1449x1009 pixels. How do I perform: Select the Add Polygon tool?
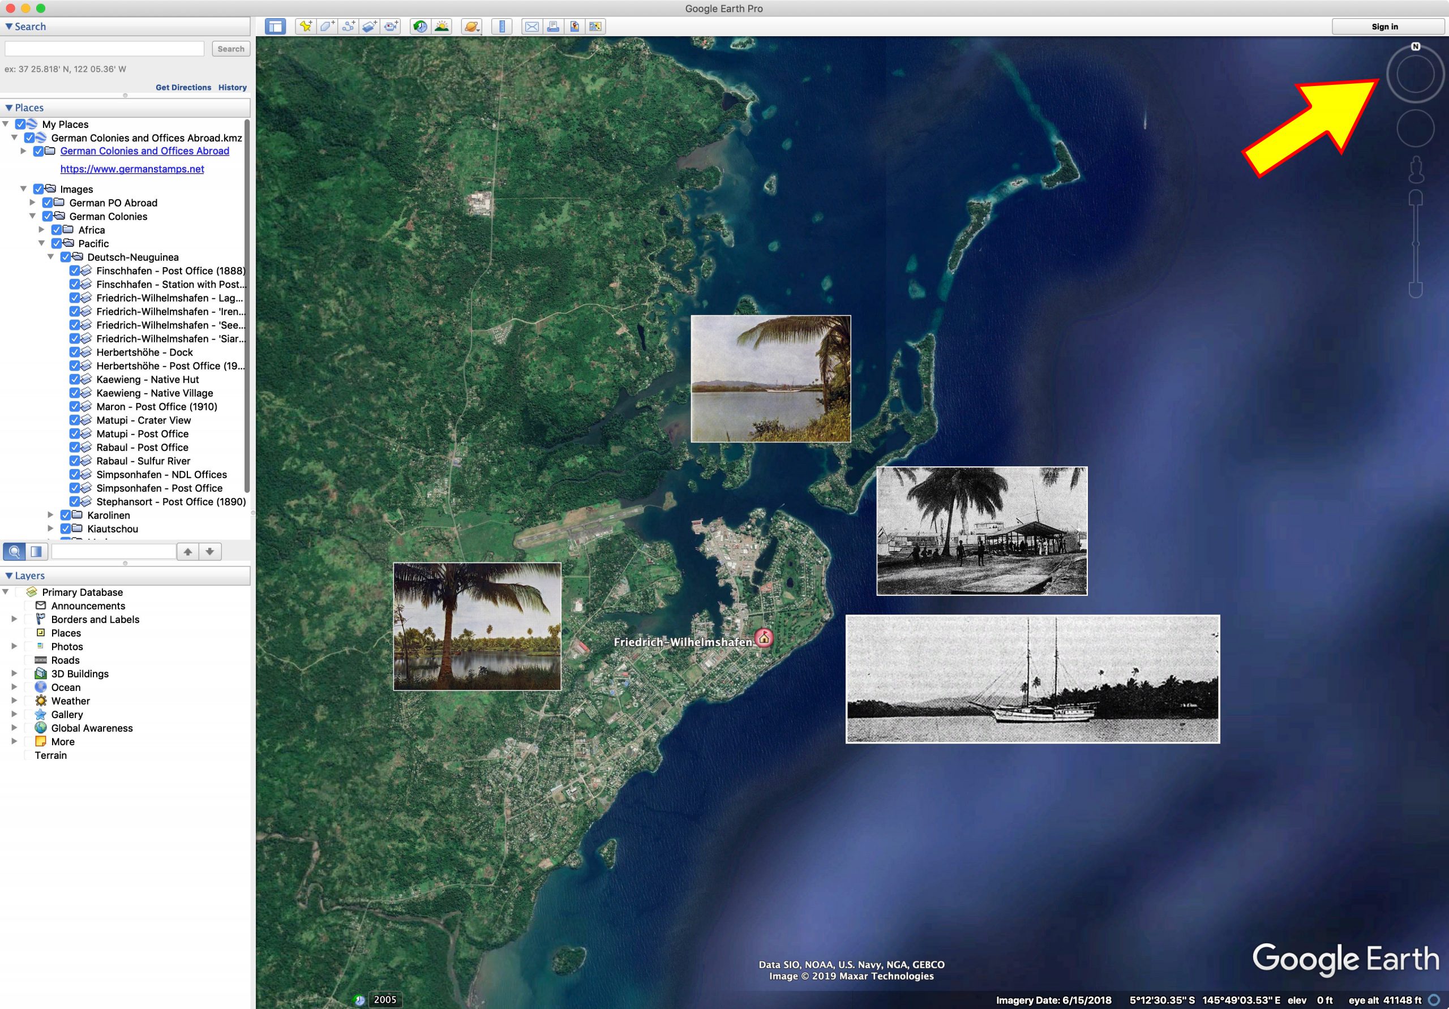[x=327, y=27]
